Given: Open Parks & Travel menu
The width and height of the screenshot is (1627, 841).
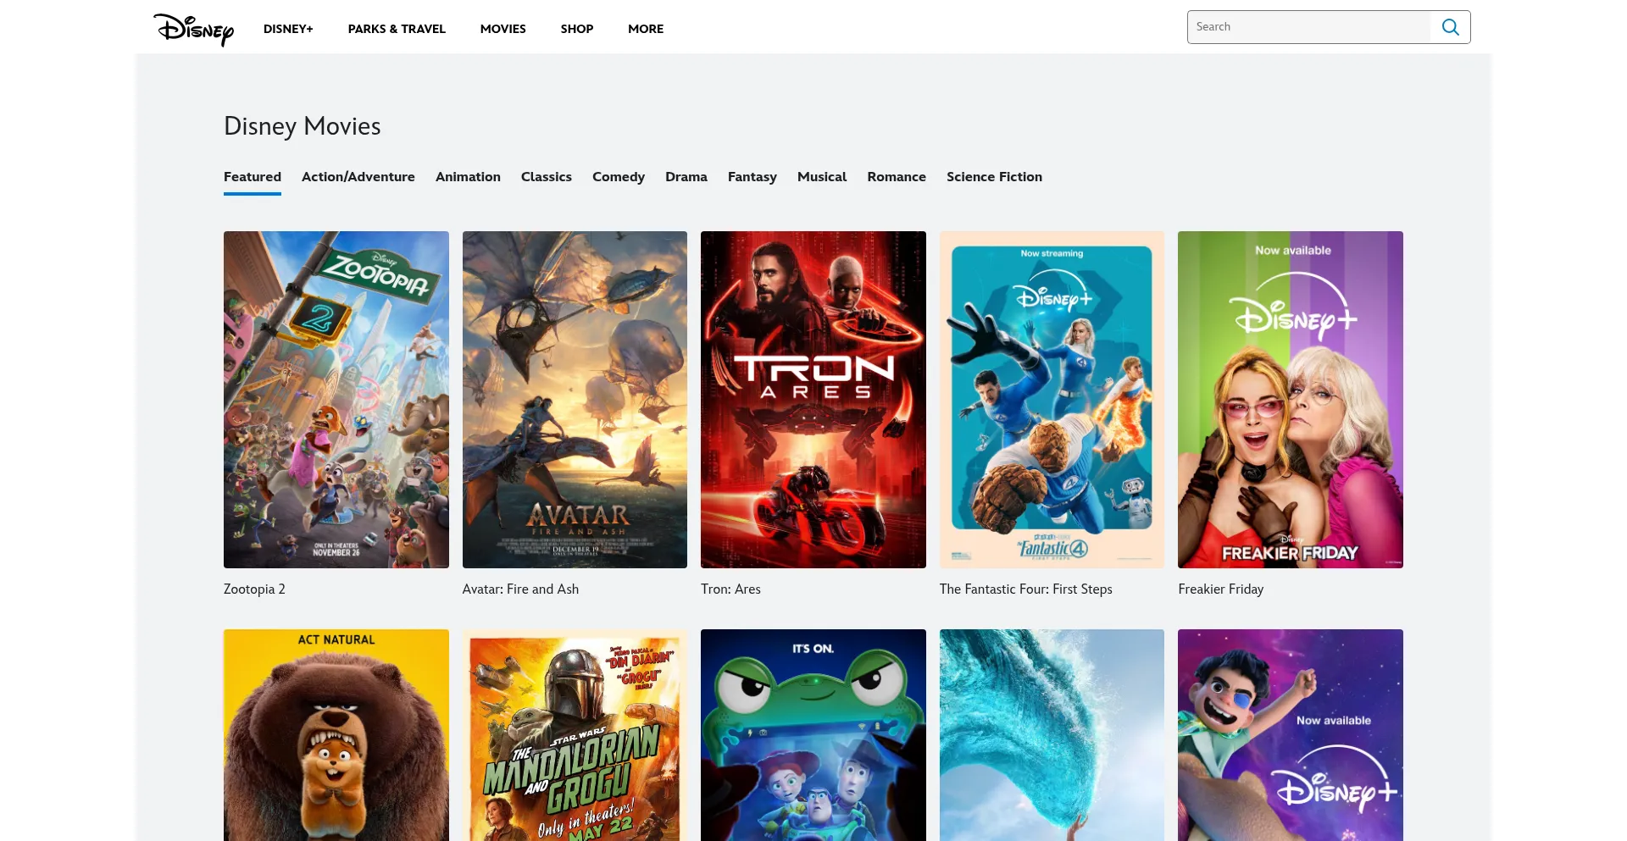Looking at the screenshot, I should (397, 29).
